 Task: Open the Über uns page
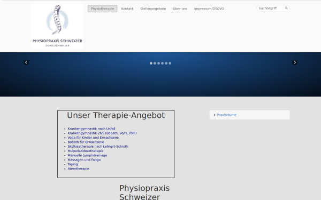pos(180,9)
